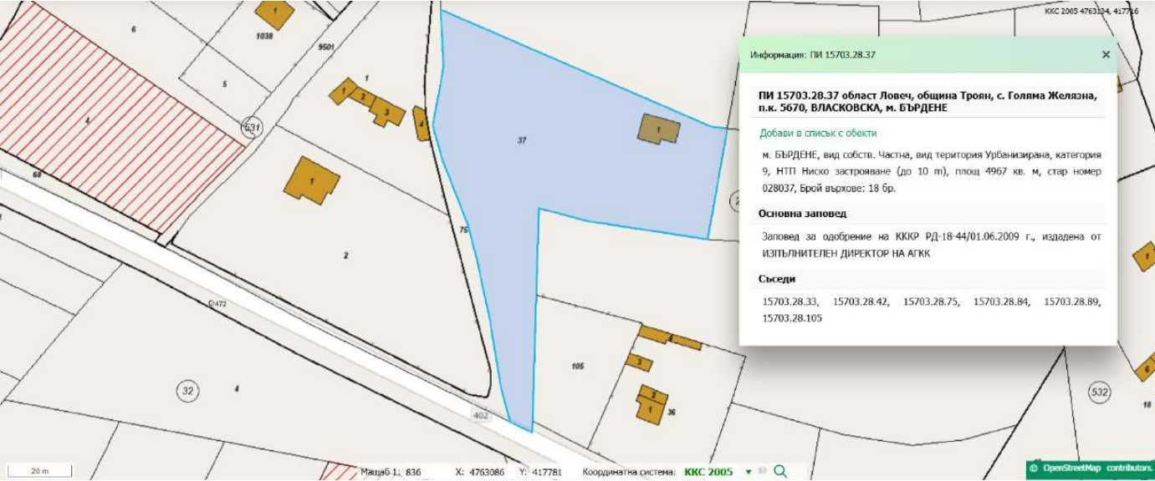Click 'Добави в списък с обекти' link
This screenshot has width=1155, height=481.
click(818, 133)
